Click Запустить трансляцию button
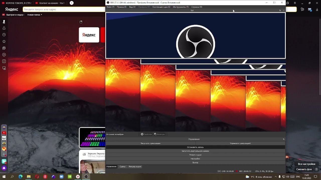This screenshot has height=180, width=321. (150, 143)
